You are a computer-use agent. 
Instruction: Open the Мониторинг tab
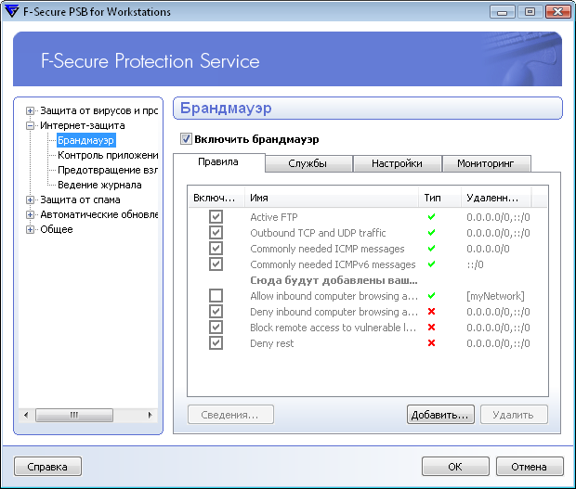[486, 163]
